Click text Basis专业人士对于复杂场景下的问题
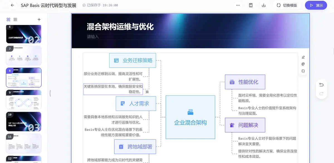 [x=267, y=141]
